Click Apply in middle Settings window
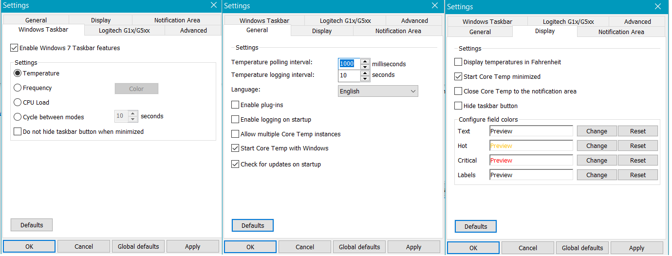This screenshot has height=256, width=672. click(x=414, y=247)
